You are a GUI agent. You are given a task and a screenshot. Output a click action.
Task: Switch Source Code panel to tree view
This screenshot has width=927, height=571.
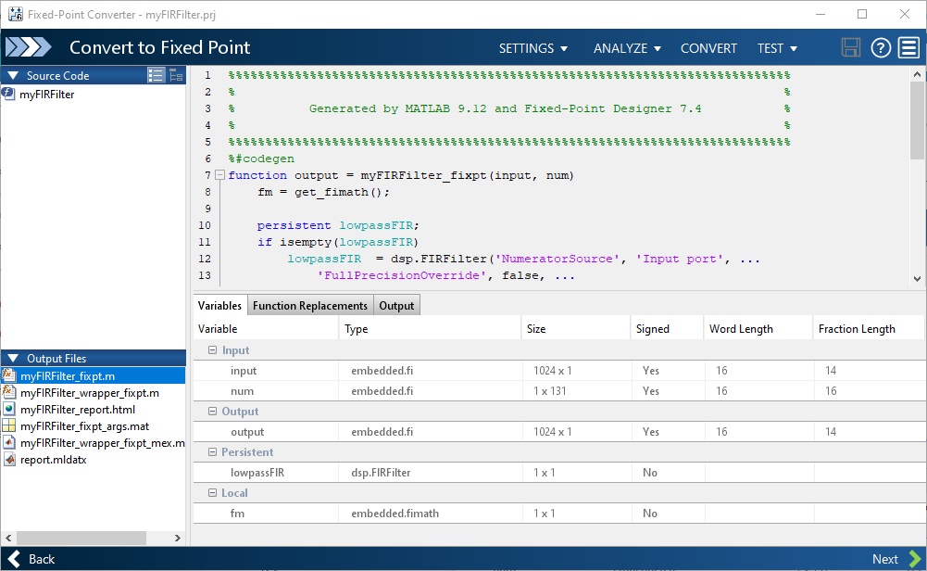(x=175, y=76)
